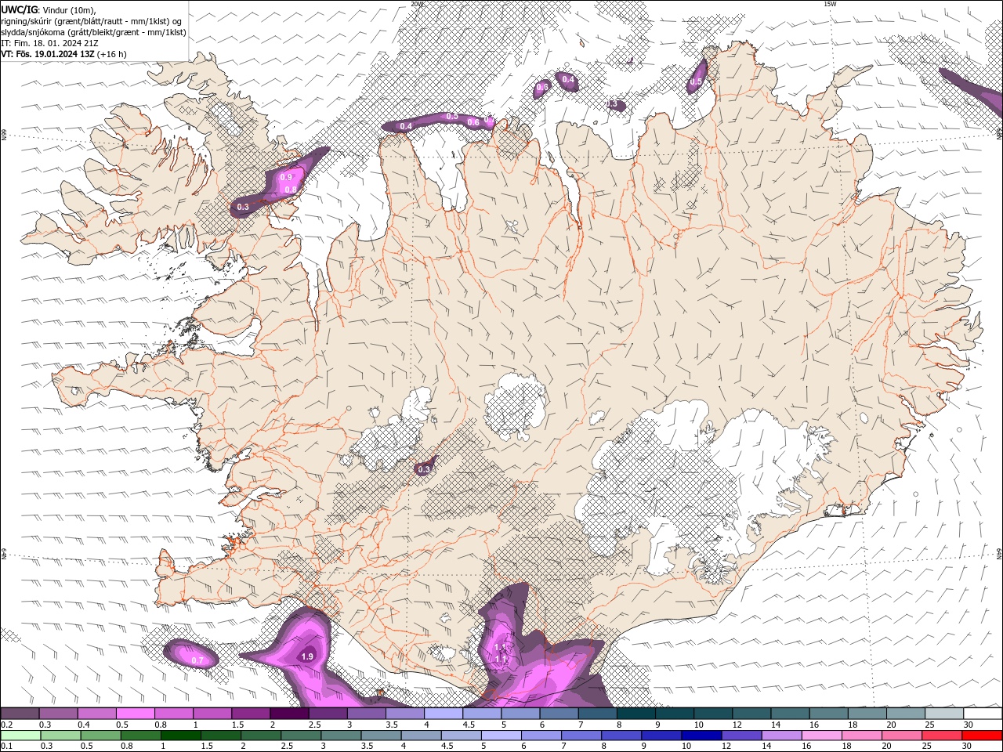Select the rain scale swatch labeled 7
Image resolution: width=1003 pixels, height=752 pixels.
click(x=581, y=736)
